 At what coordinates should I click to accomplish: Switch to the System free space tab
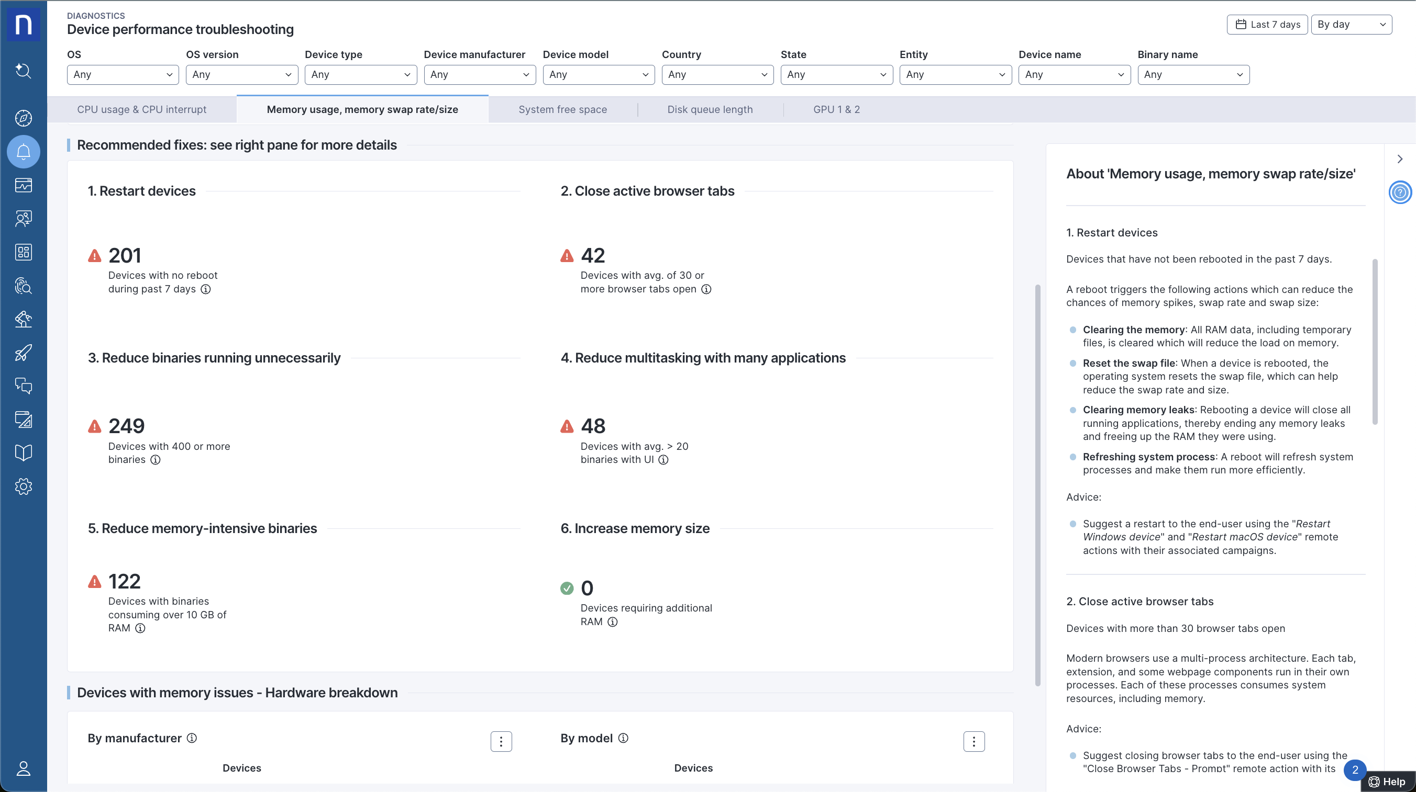(x=563, y=109)
